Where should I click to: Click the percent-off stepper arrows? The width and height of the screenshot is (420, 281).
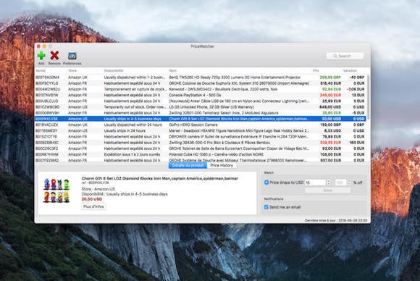349,183
